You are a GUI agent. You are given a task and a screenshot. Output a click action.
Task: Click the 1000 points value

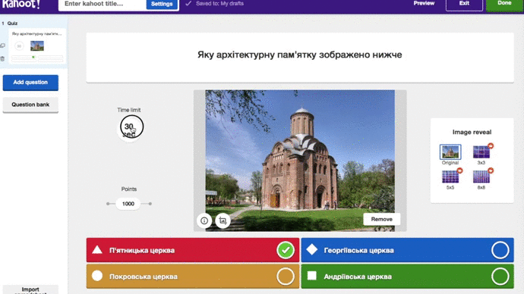click(128, 204)
